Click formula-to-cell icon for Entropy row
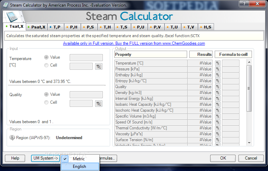This screenshot has width=268, height=171. click(218, 81)
